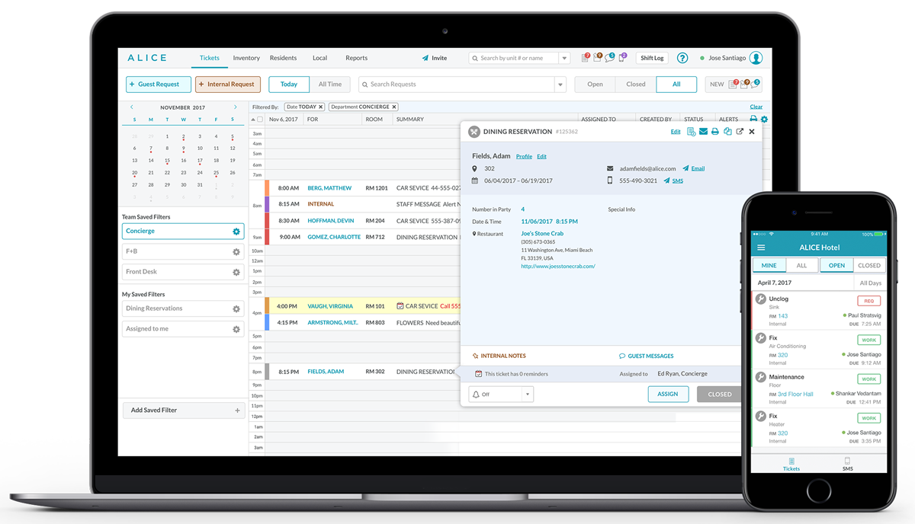The height and width of the screenshot is (524, 915).
Task: Focus the Search by unit or name field
Action: click(x=514, y=58)
